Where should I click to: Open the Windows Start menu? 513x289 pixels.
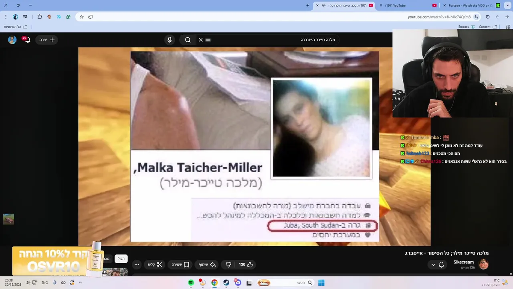(321, 283)
